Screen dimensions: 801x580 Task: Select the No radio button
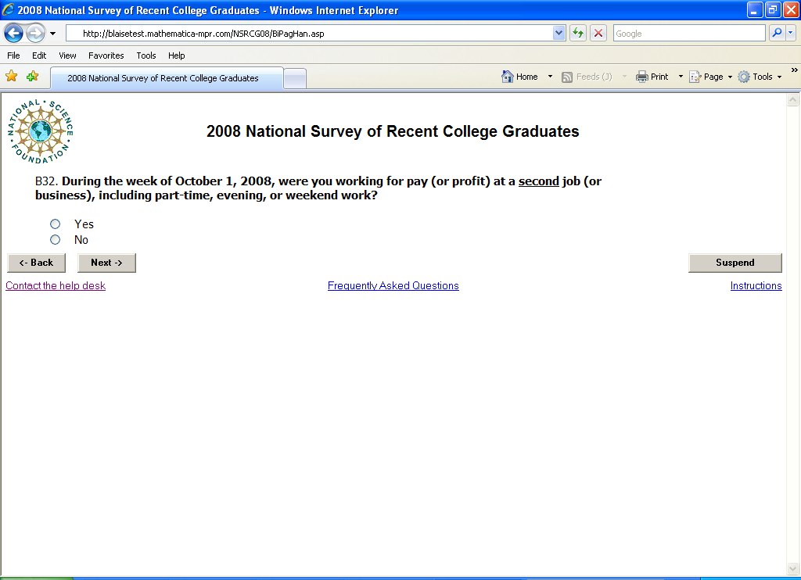click(x=56, y=239)
